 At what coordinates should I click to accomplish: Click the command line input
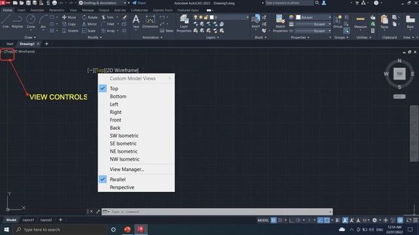pyautogui.click(x=217, y=211)
